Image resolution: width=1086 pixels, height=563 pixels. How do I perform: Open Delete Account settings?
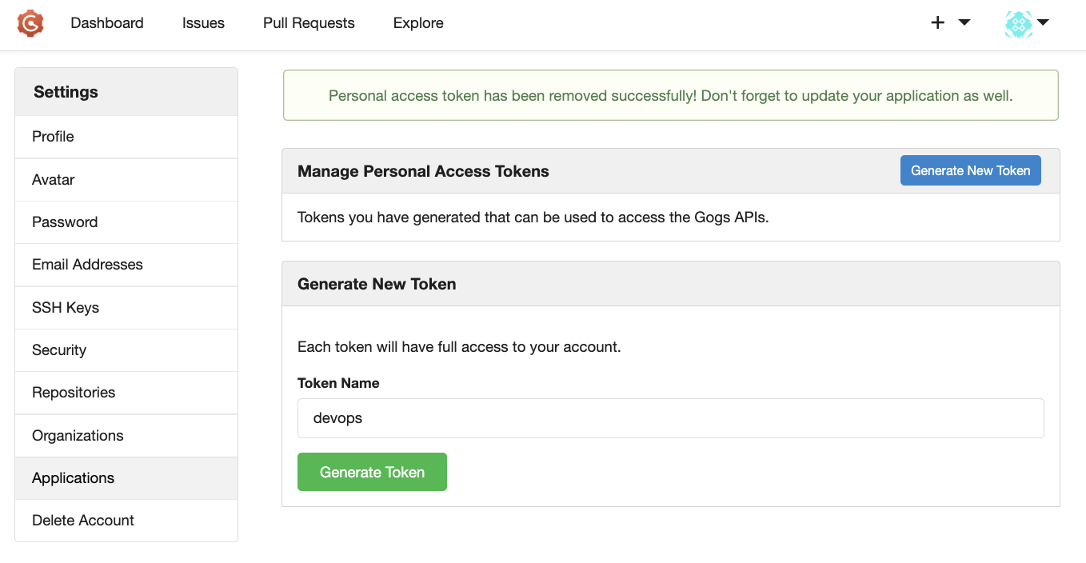[83, 521]
